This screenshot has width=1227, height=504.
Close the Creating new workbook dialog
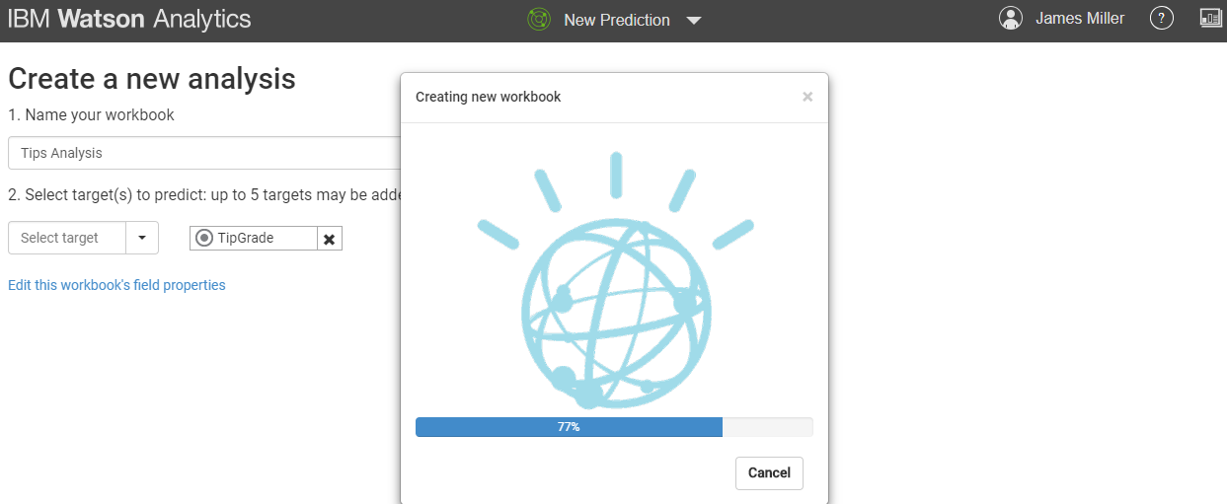pos(807,97)
